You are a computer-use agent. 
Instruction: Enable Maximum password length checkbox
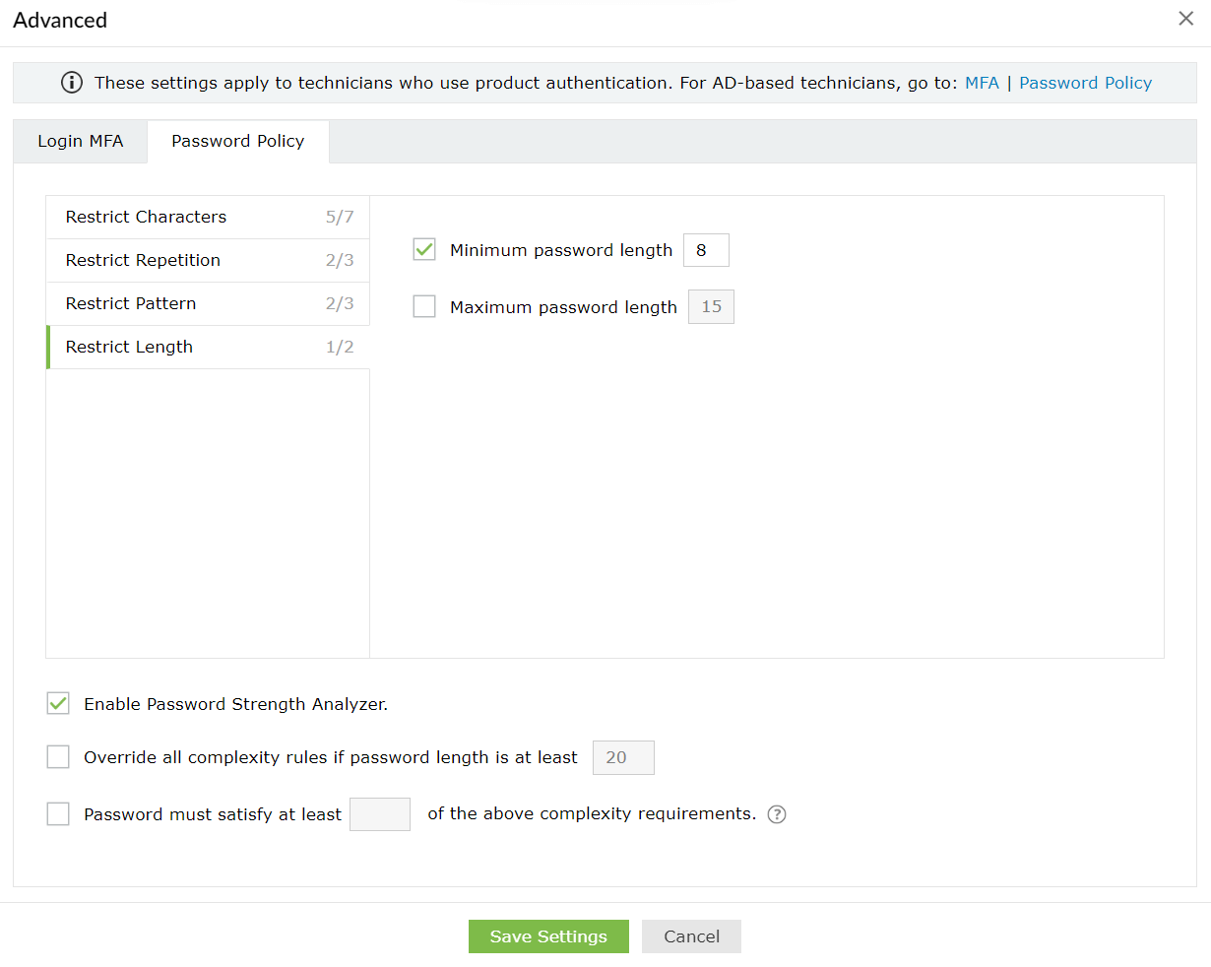click(x=424, y=307)
